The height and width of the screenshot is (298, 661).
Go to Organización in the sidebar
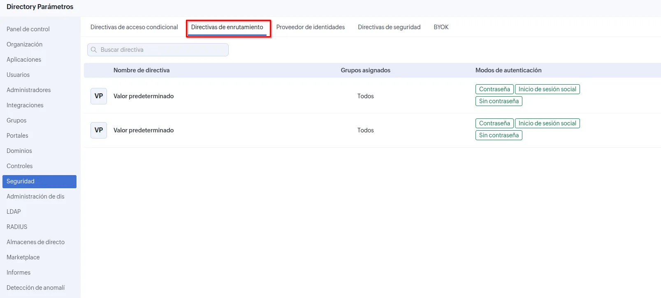point(24,44)
